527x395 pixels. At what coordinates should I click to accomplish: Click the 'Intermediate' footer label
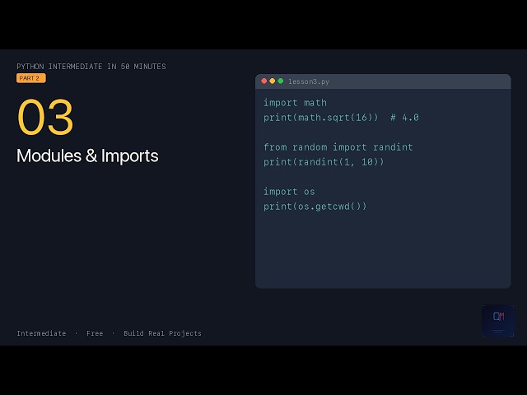(x=41, y=333)
